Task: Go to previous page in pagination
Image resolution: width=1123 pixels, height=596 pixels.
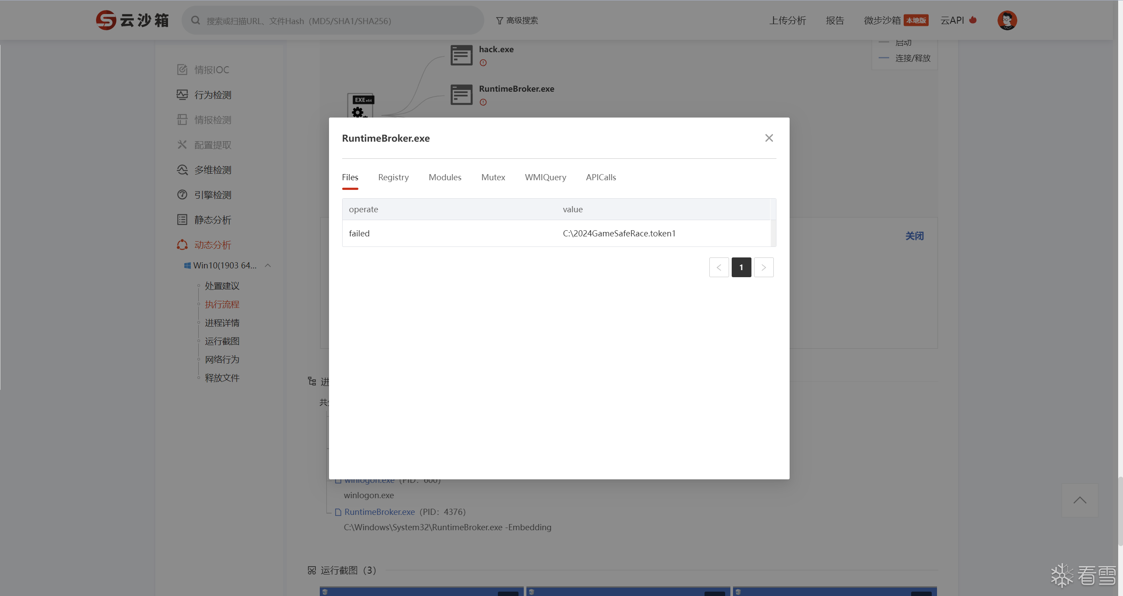Action: click(x=719, y=267)
